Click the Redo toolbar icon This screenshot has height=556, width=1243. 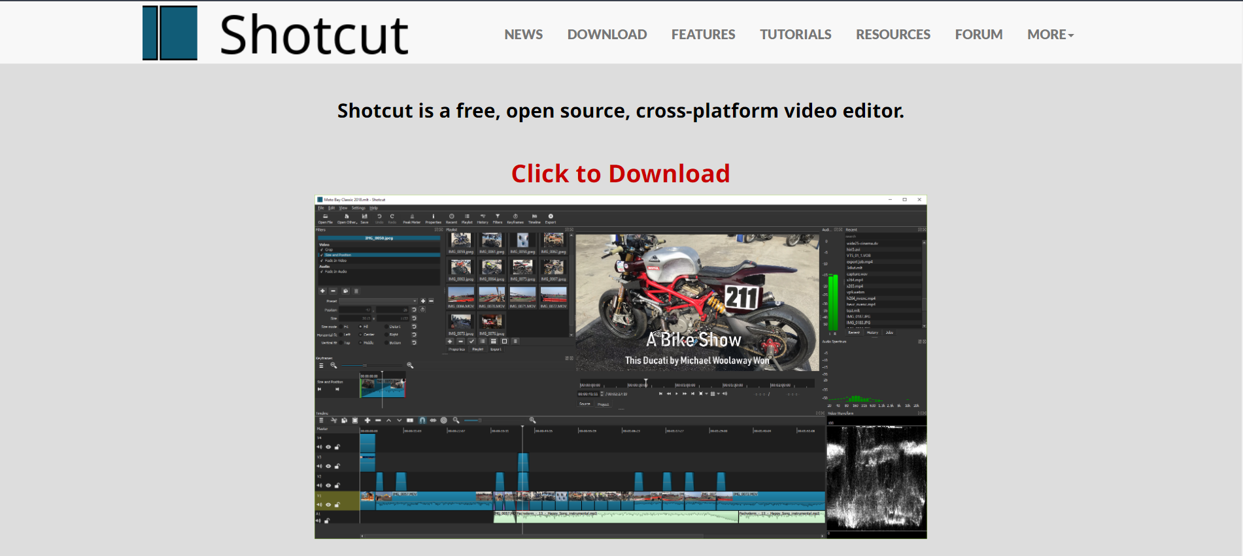click(x=392, y=218)
